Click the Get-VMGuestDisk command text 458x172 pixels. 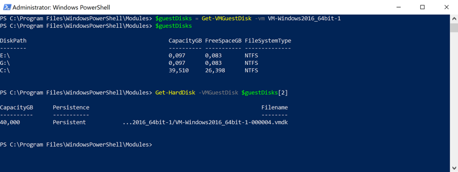tap(226, 19)
